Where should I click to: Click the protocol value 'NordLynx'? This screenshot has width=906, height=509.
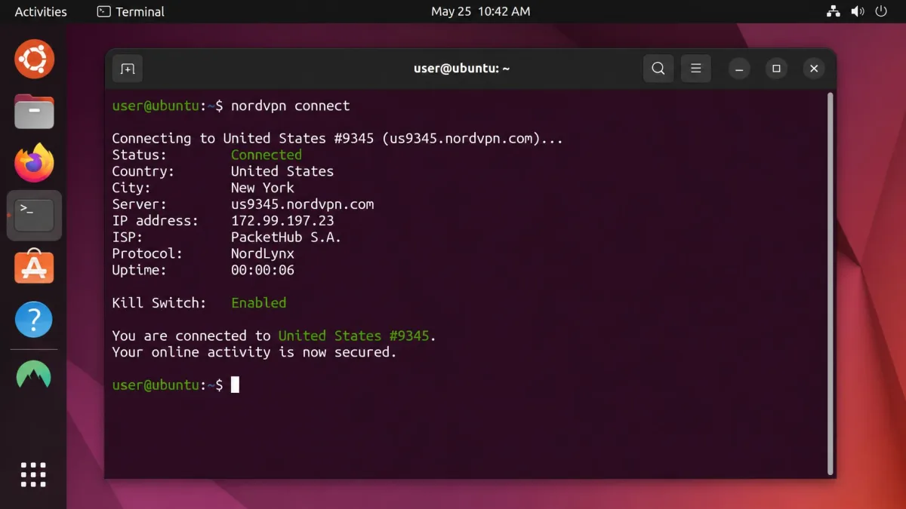point(263,254)
